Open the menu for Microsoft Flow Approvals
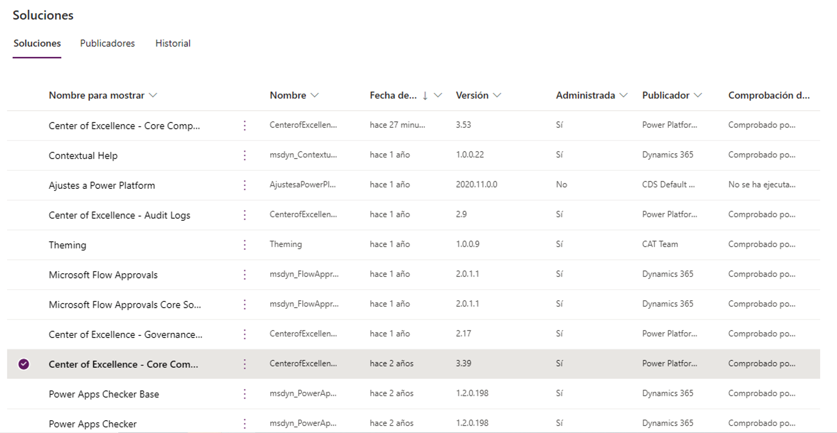 pos(245,274)
